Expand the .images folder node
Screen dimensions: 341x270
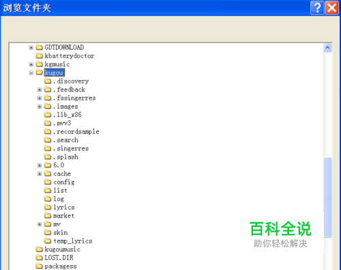click(40, 107)
